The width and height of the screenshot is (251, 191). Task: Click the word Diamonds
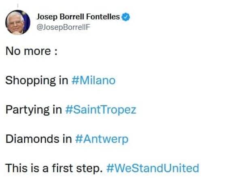32,139
